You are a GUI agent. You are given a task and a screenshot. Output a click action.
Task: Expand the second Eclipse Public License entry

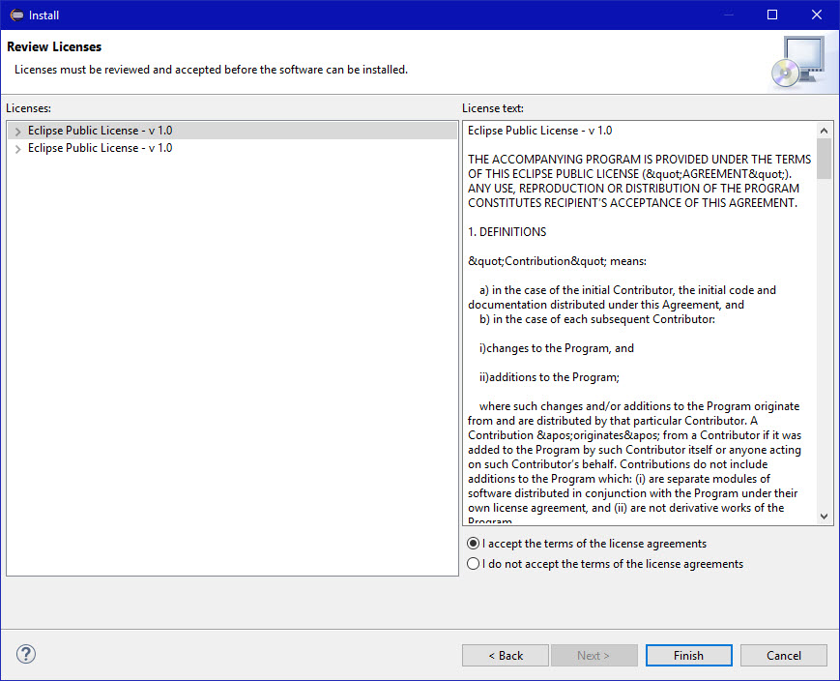point(16,148)
